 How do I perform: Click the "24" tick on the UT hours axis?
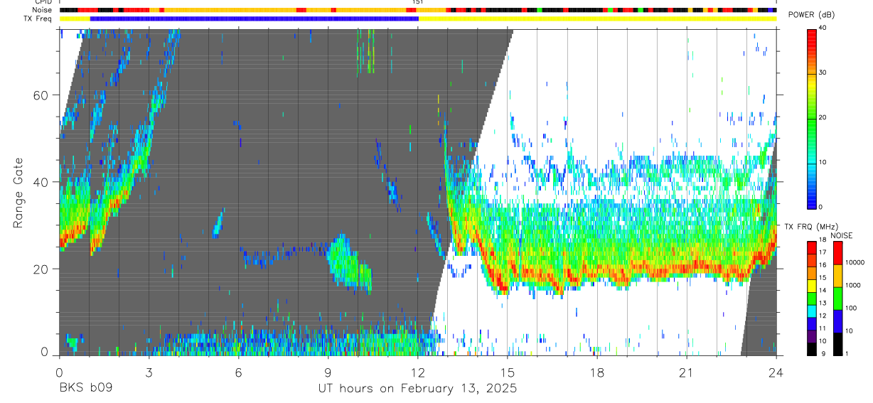click(776, 371)
